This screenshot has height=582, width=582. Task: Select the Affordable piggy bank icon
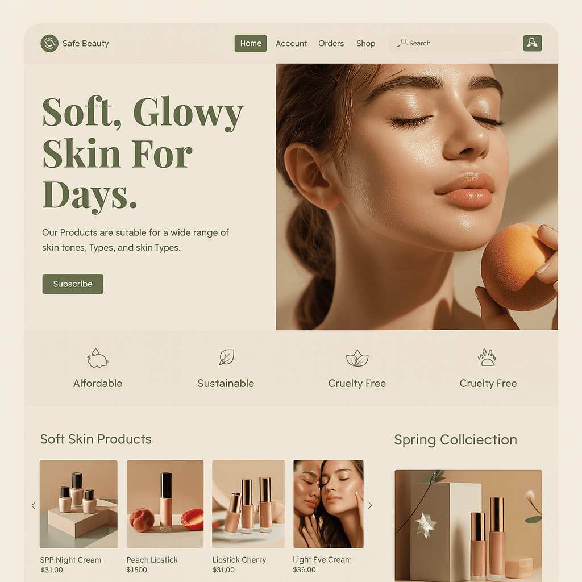pos(97,358)
